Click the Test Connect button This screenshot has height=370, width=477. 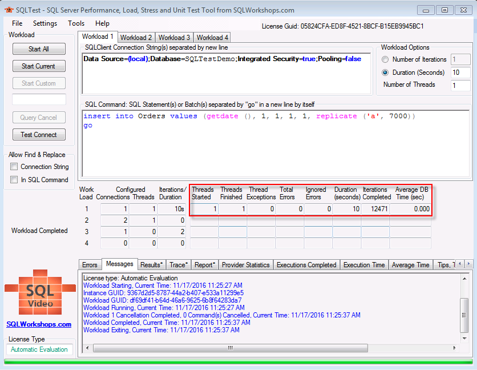pos(39,135)
